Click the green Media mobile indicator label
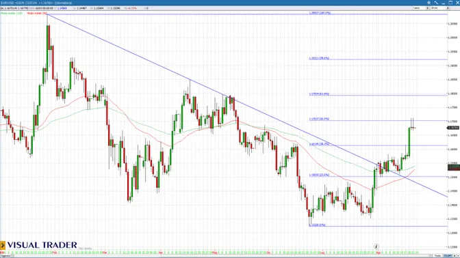This screenshot has width=460, height=258. 12,13
